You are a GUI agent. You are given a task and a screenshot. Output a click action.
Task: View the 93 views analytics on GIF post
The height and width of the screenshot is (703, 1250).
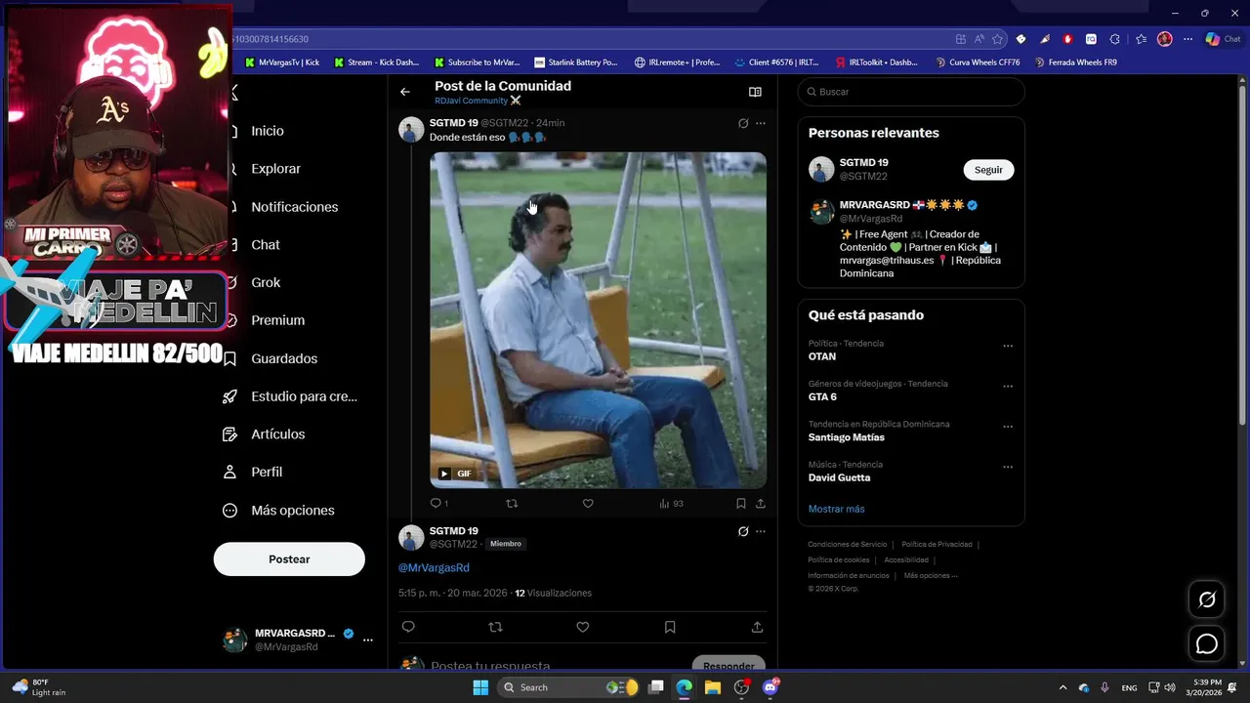coord(671,504)
